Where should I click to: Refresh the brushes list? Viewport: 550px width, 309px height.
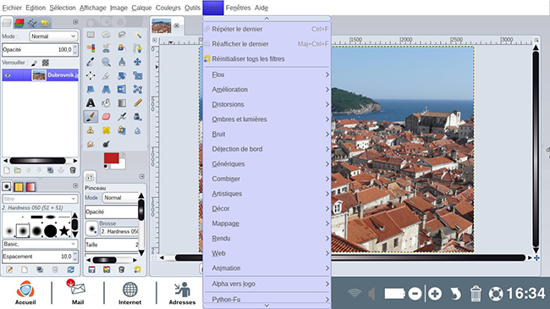click(x=71, y=270)
